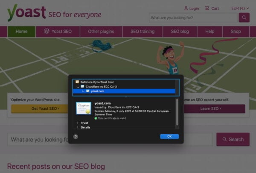Go to the Shop menu item
The image size is (256, 173).
(236, 32)
